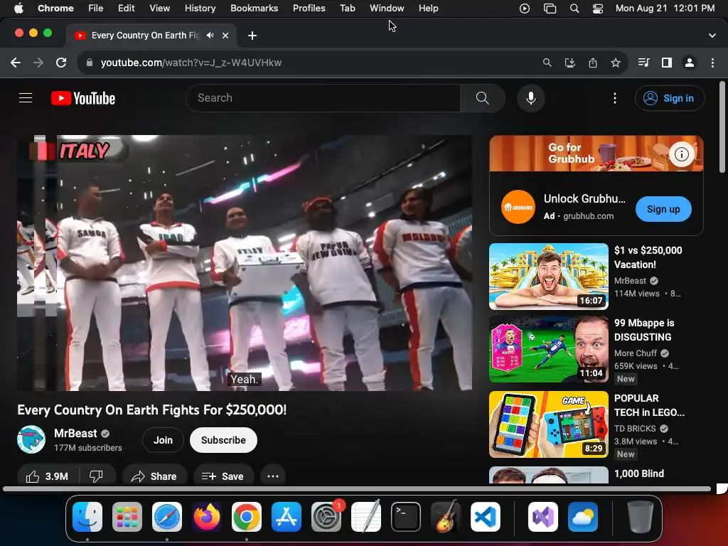728x546 pixels.
Task: Share the video
Action: click(154, 476)
